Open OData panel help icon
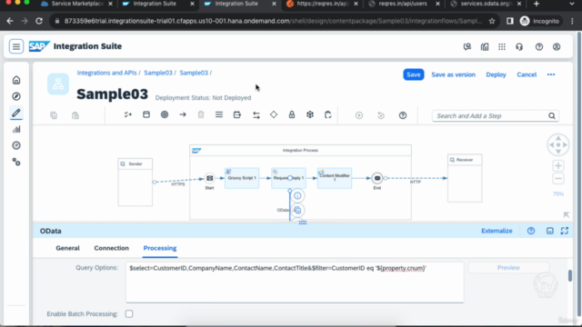Viewport: 582px width, 327px height. (x=531, y=231)
